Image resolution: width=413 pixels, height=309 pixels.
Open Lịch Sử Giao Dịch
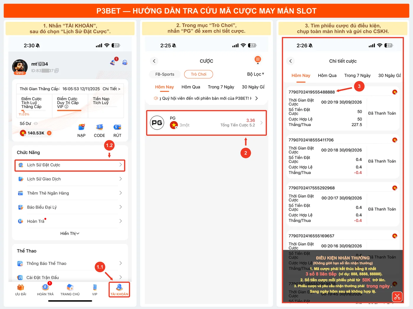pyautogui.click(x=70, y=179)
